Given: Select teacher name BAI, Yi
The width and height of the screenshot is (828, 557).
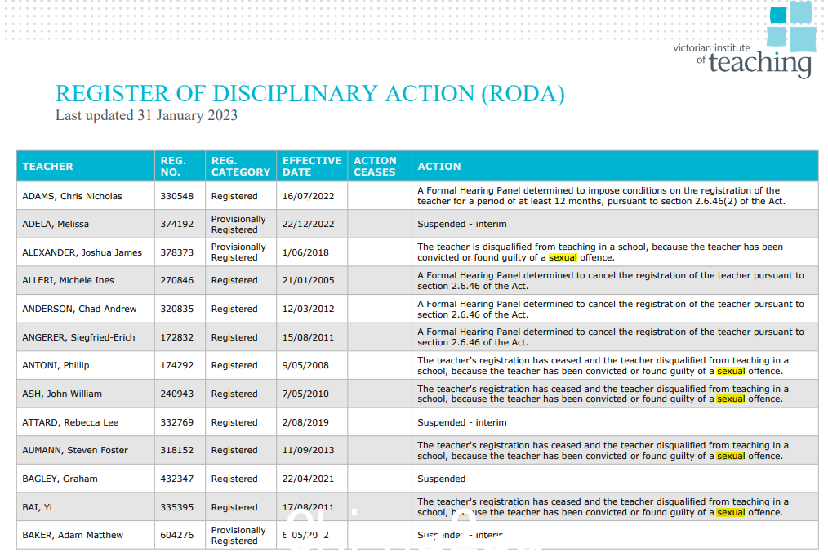Looking at the screenshot, I should [x=37, y=507].
